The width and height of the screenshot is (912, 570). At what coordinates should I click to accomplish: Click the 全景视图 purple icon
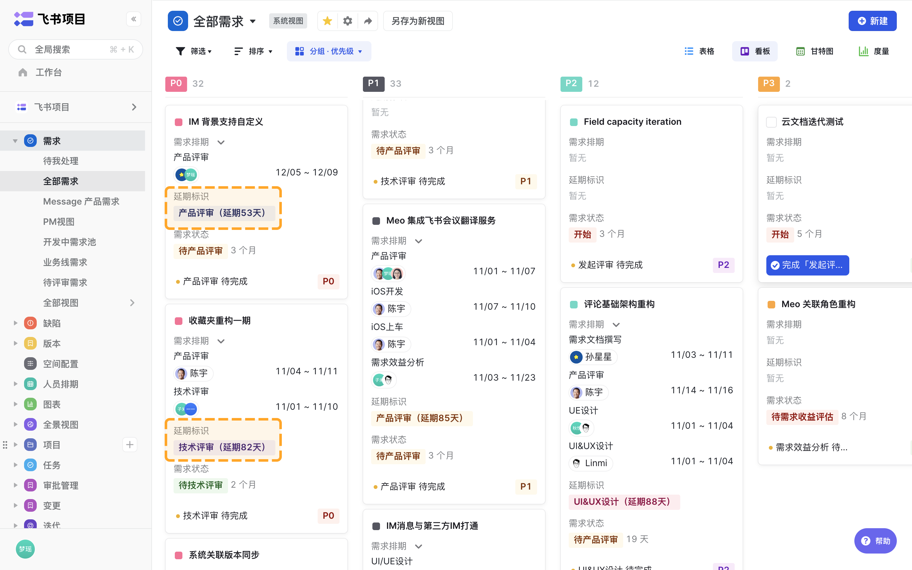[30, 424]
